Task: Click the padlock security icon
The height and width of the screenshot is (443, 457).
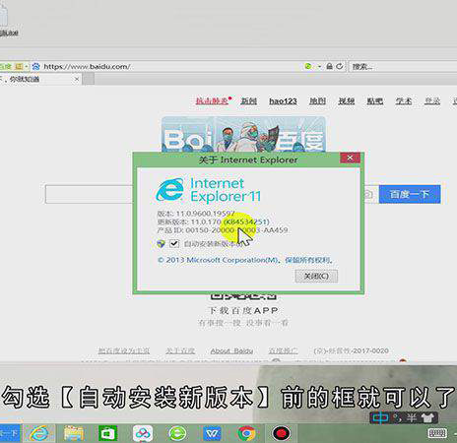Action: coord(329,66)
